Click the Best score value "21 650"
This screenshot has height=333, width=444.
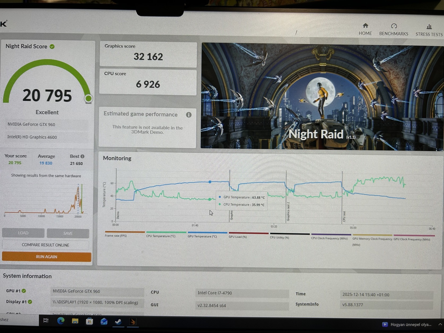click(x=76, y=164)
